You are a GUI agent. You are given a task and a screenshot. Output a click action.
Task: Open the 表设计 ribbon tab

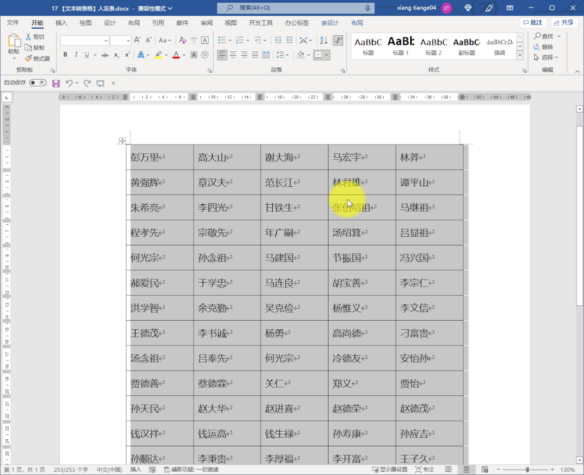tap(330, 23)
